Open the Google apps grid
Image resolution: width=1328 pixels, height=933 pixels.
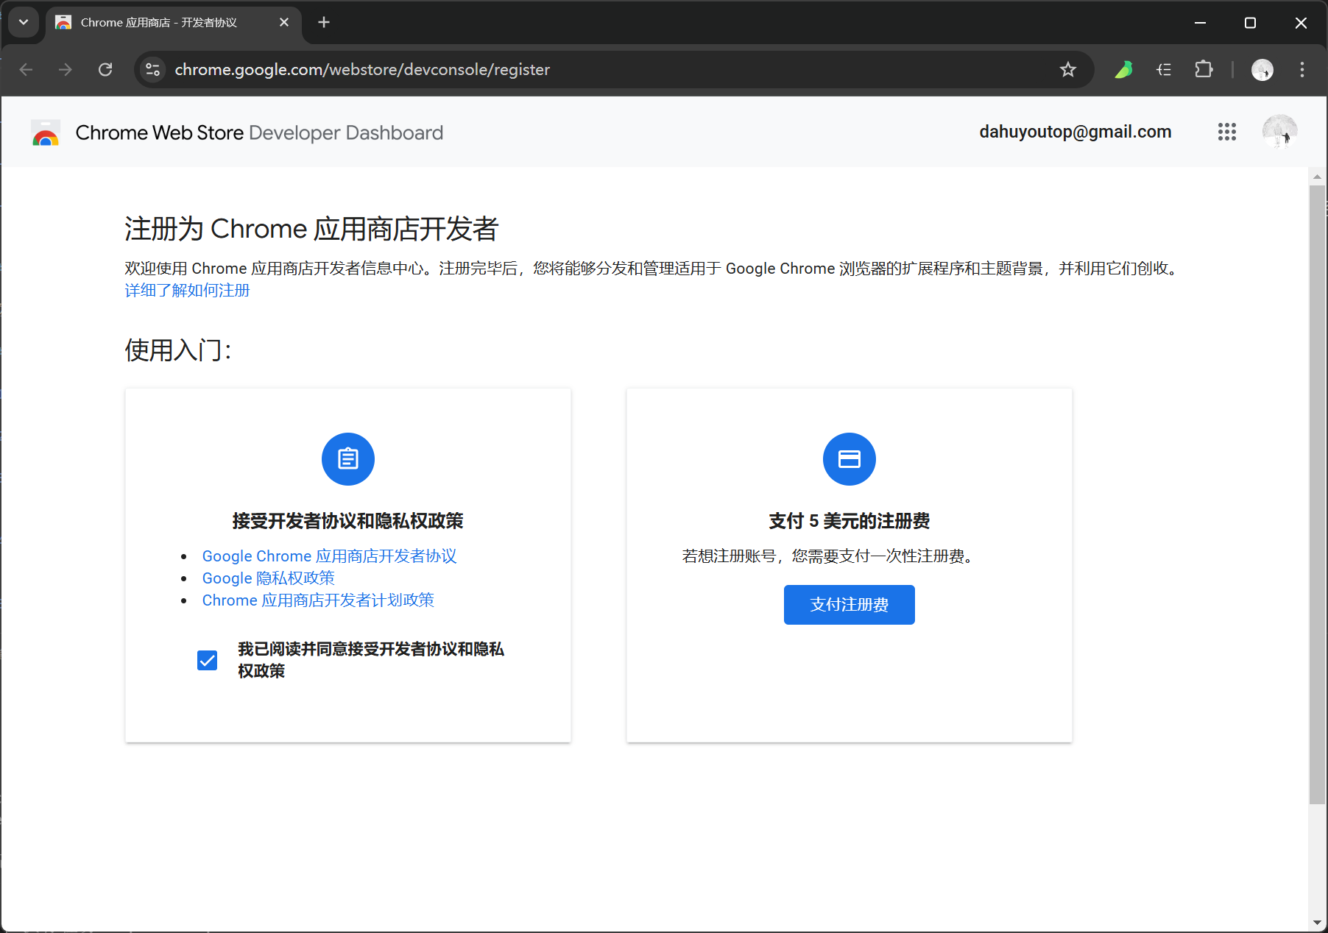(x=1226, y=132)
